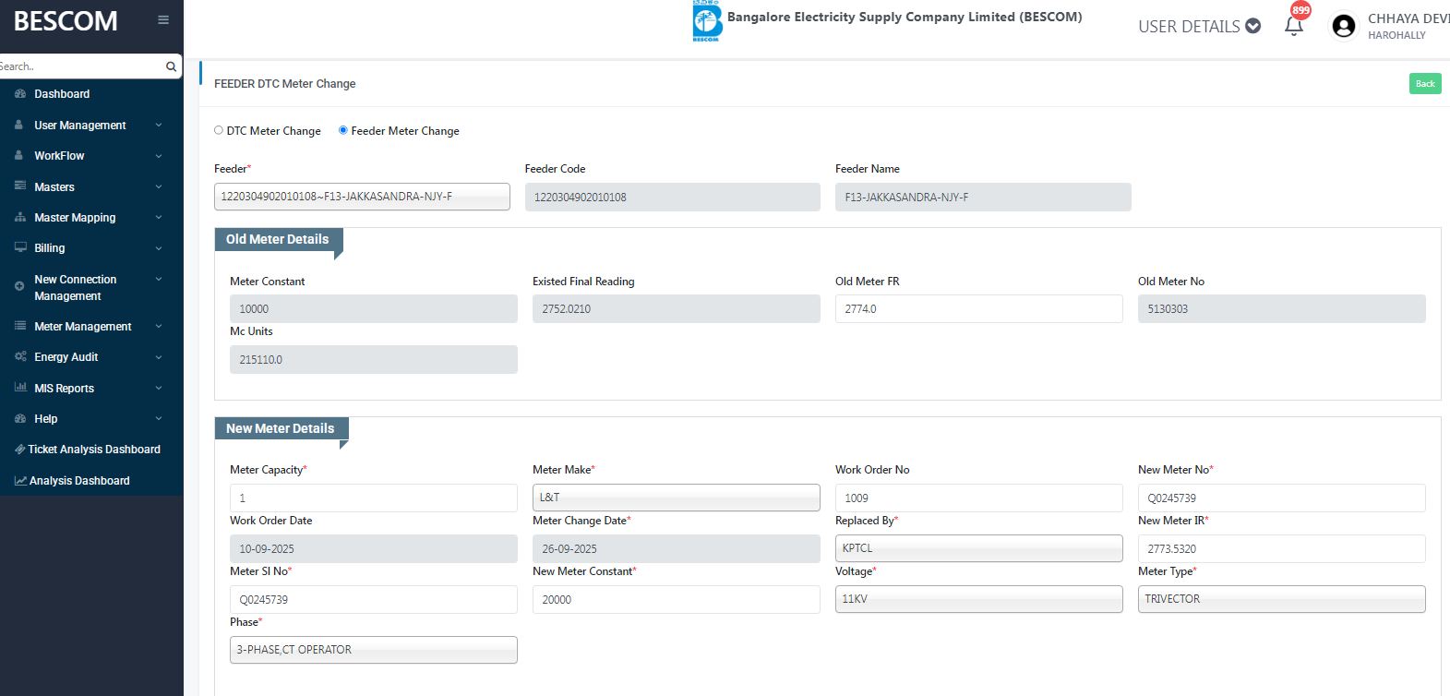Open the notifications bell icon

pos(1294,26)
